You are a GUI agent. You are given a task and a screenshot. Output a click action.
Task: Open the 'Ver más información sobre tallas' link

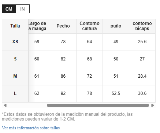click(31, 128)
